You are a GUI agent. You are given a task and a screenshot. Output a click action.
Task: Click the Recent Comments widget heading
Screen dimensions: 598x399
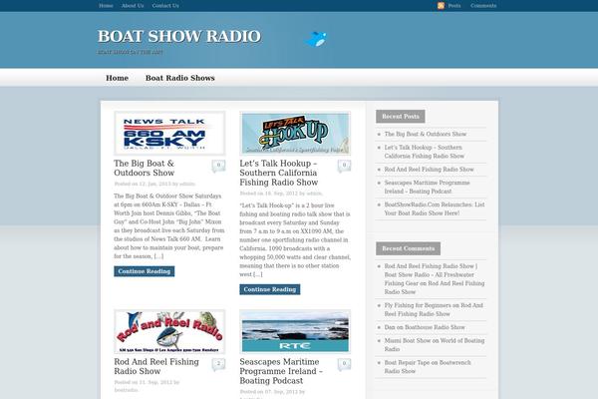coord(408,248)
